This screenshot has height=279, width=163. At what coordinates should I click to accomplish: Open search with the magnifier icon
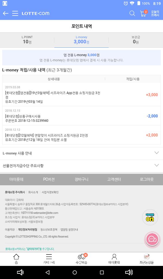[132, 13]
